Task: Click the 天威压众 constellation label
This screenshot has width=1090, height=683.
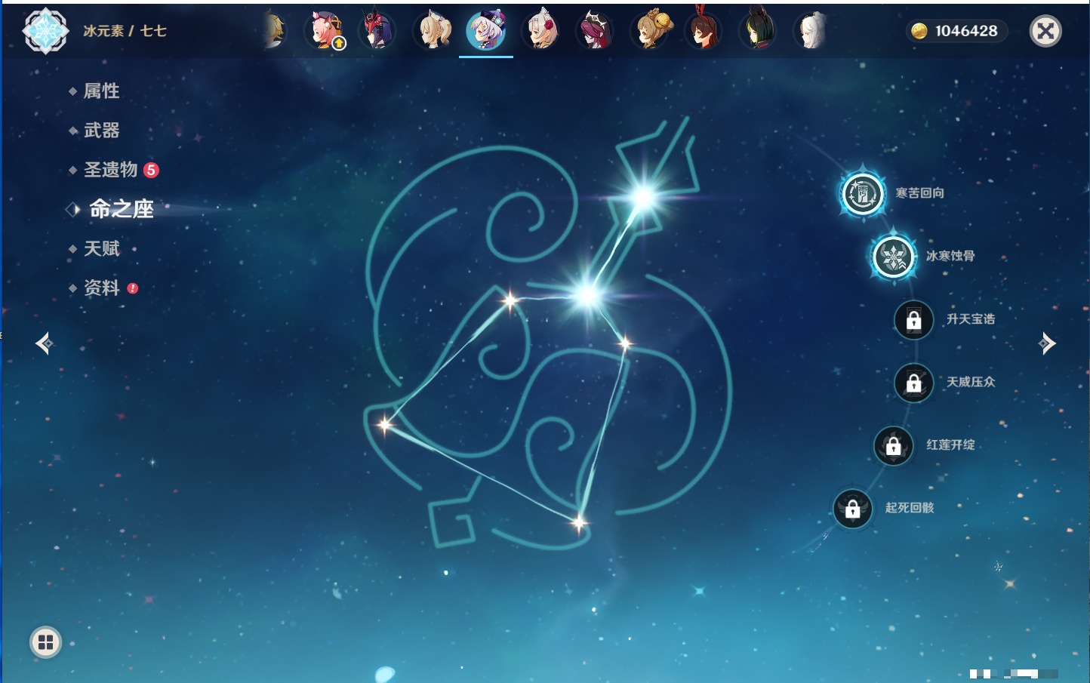Action: 971,382
